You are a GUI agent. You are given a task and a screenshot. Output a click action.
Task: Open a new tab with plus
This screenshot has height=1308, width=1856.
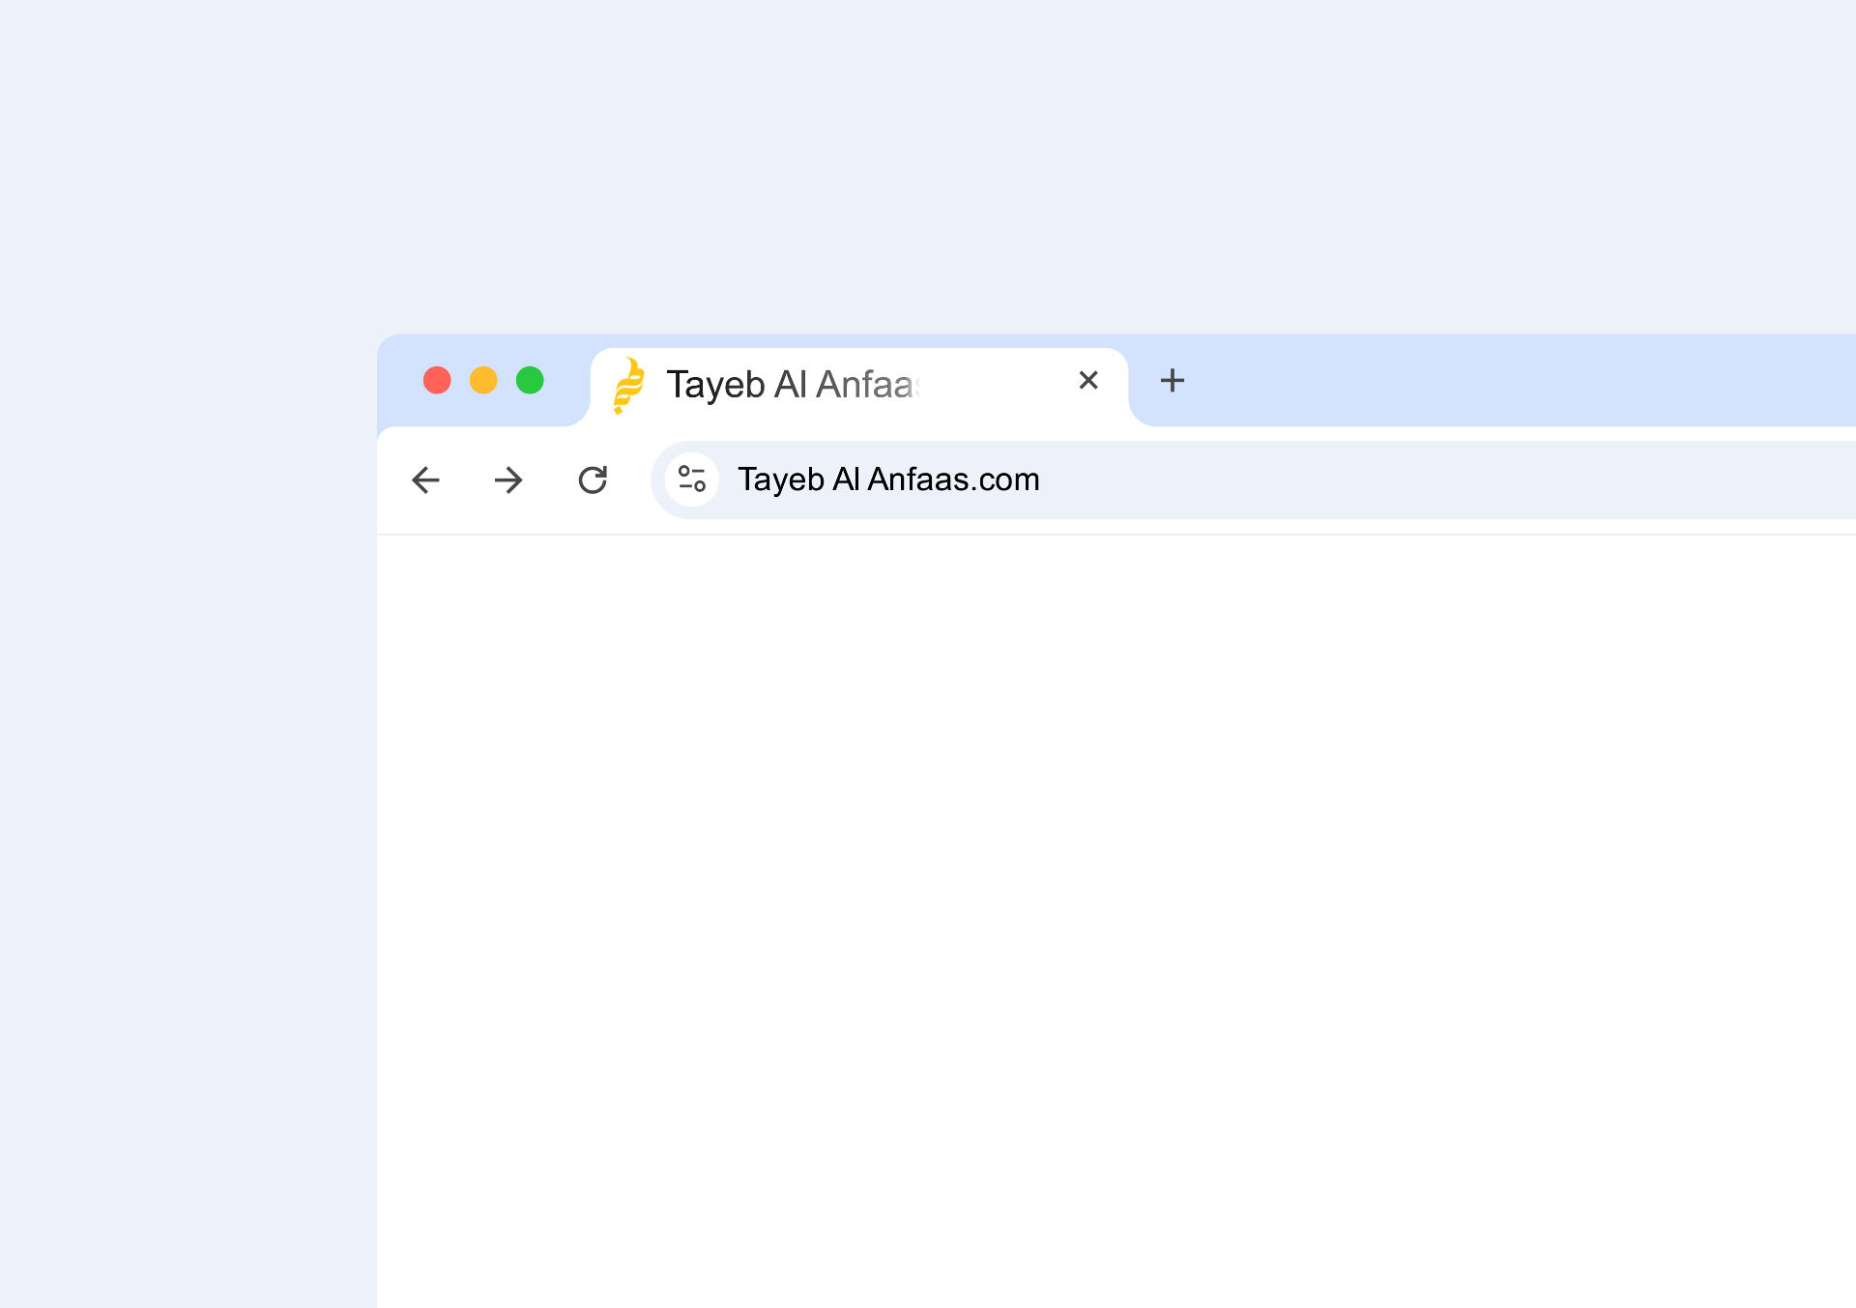click(x=1172, y=380)
